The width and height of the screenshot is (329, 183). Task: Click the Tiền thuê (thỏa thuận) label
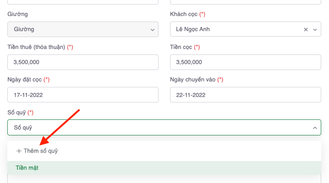[x=37, y=47]
